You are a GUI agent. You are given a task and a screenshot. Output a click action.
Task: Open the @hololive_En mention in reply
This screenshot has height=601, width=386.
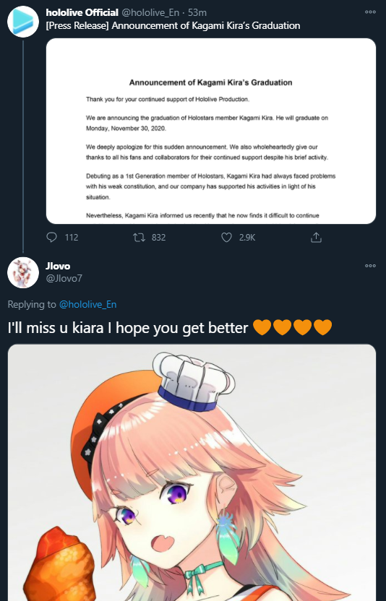pos(88,304)
